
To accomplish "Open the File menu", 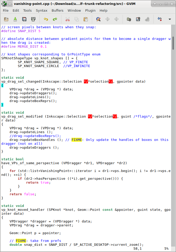I will [6, 10].
